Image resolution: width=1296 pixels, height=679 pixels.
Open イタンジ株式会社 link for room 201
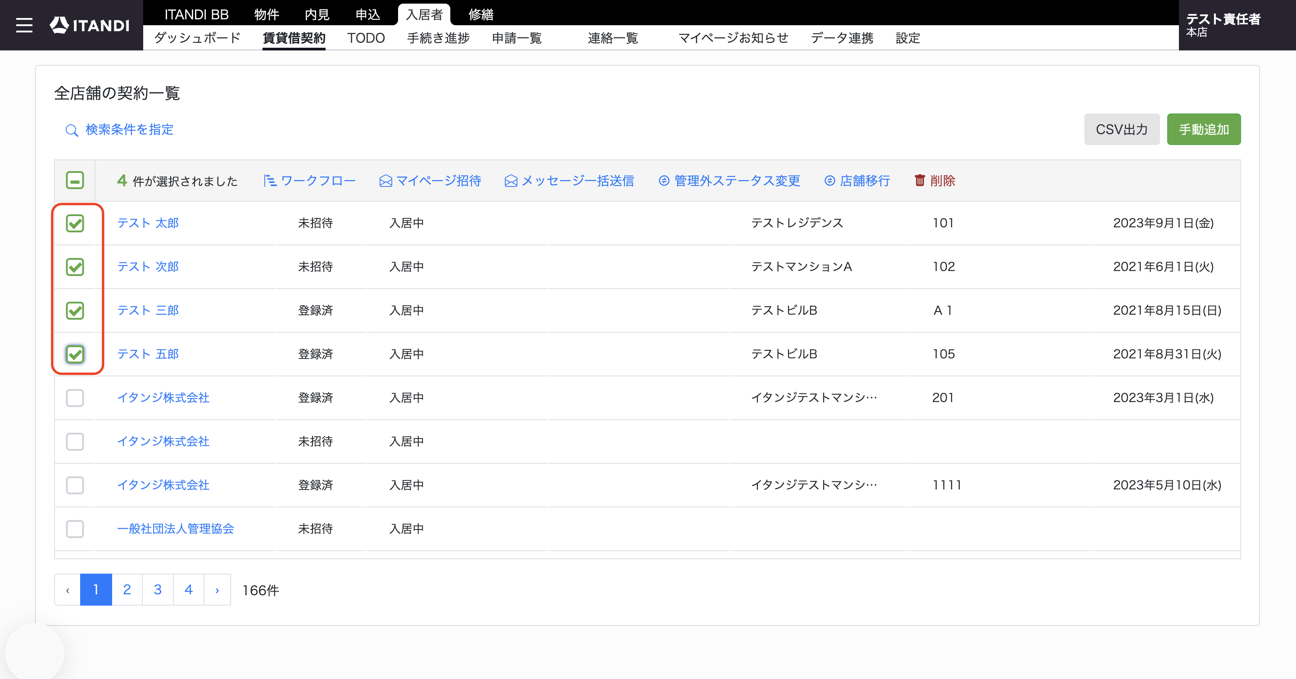(163, 398)
